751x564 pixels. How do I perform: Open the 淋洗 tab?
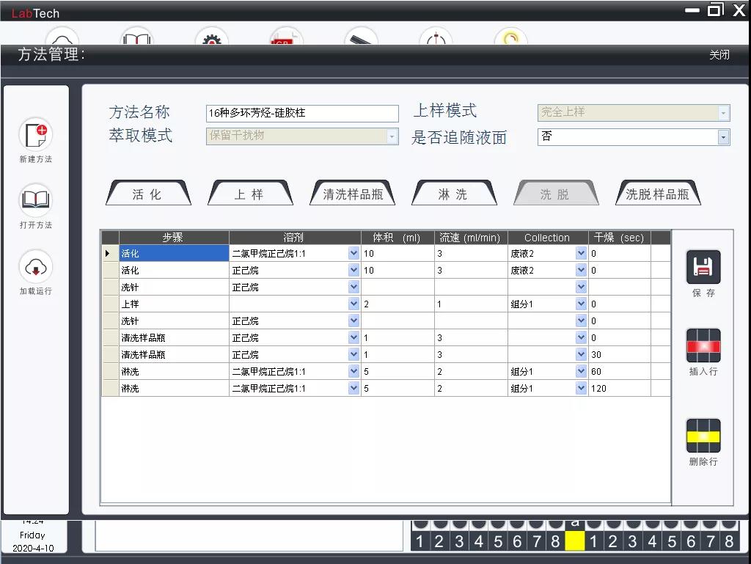453,194
